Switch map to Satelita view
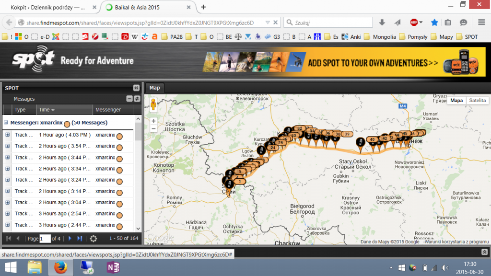The width and height of the screenshot is (491, 276). click(477, 101)
